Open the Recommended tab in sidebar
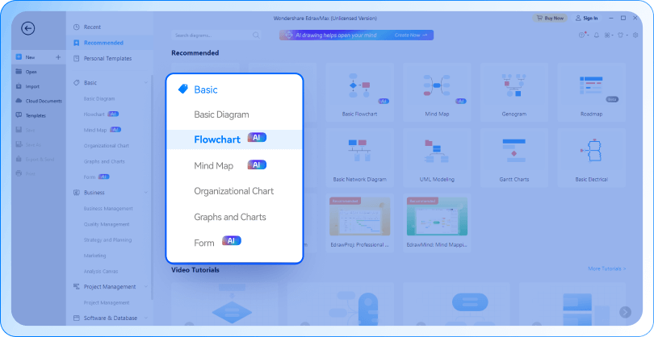Image resolution: width=654 pixels, height=337 pixels. (x=103, y=43)
